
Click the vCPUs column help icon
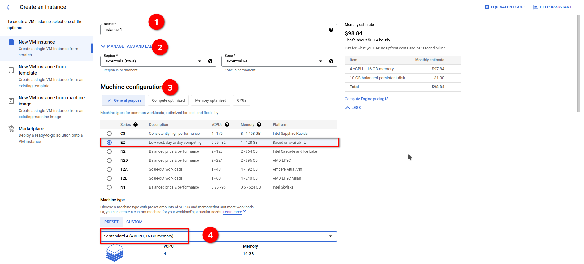227,125
